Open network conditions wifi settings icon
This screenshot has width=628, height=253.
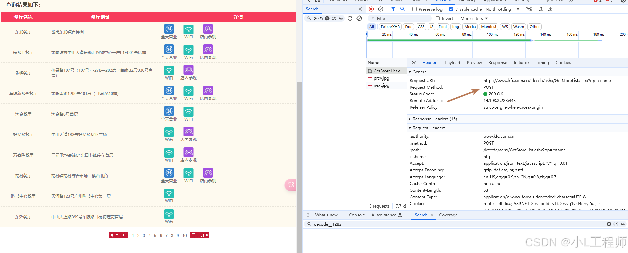pyautogui.click(x=529, y=9)
